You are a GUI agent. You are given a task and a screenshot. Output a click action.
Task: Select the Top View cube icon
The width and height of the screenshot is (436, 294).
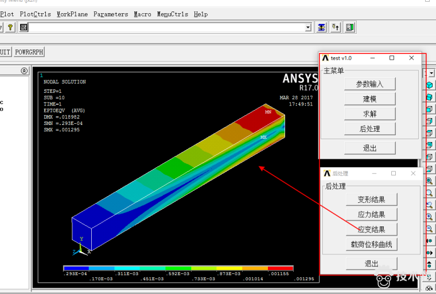tap(429, 133)
